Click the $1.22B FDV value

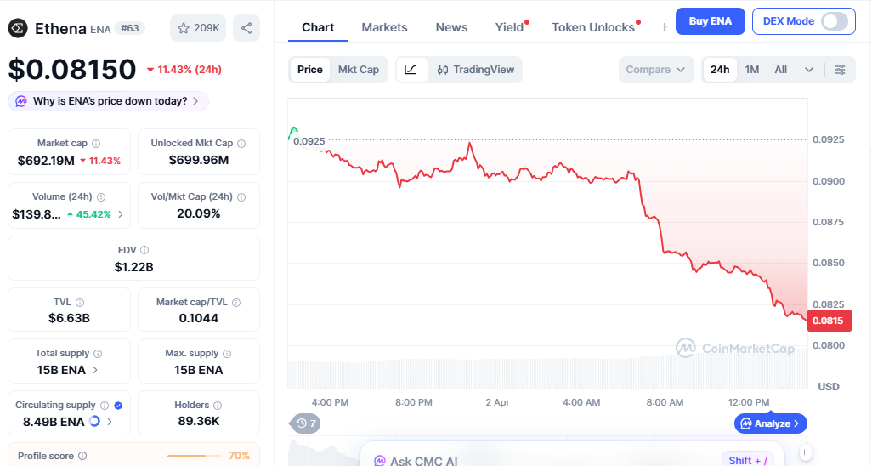[x=133, y=267]
